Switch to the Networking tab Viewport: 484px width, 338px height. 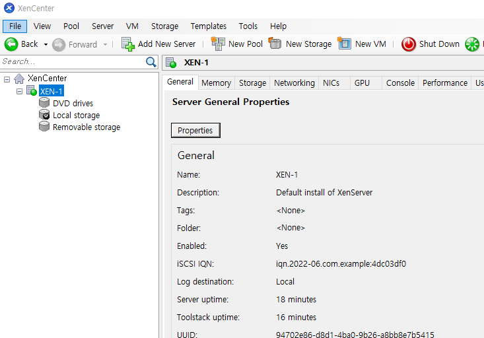point(294,83)
